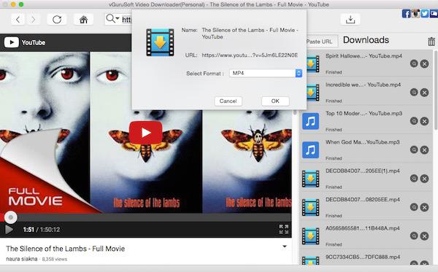Image resolution: width=438 pixels, height=272 pixels.
Task: Remove the A0565865581...11B448A.mp4 entry
Action: tap(425, 236)
